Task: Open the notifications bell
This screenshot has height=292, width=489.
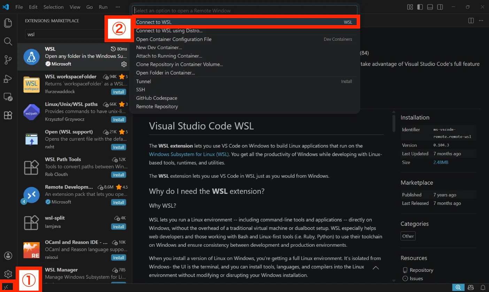Action: coord(483,287)
